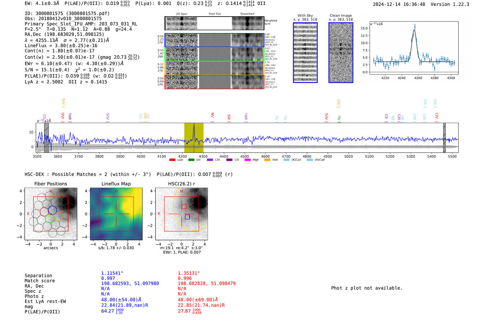Select the green fiber circle in Fiber Positions
This screenshot has height=336, width=494.
[50, 219]
